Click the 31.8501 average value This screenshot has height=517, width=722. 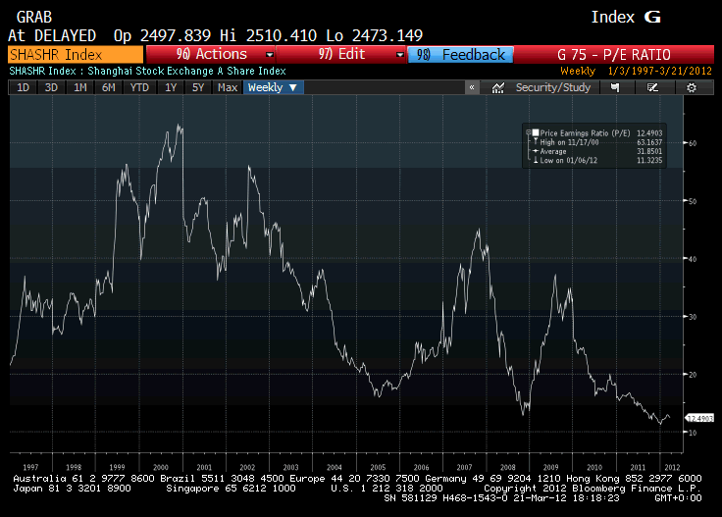point(649,151)
